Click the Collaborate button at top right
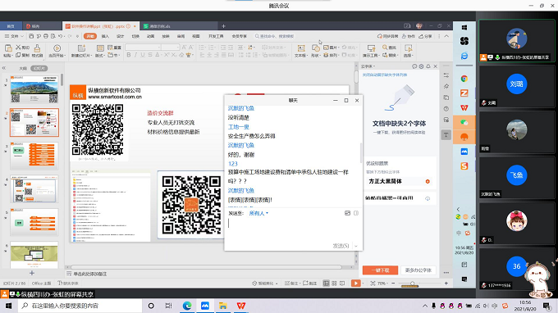The height and width of the screenshot is (313, 558). (409, 36)
